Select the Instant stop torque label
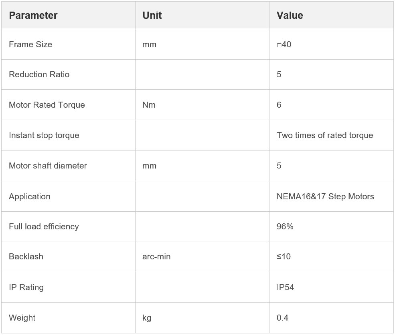 click(44, 135)
